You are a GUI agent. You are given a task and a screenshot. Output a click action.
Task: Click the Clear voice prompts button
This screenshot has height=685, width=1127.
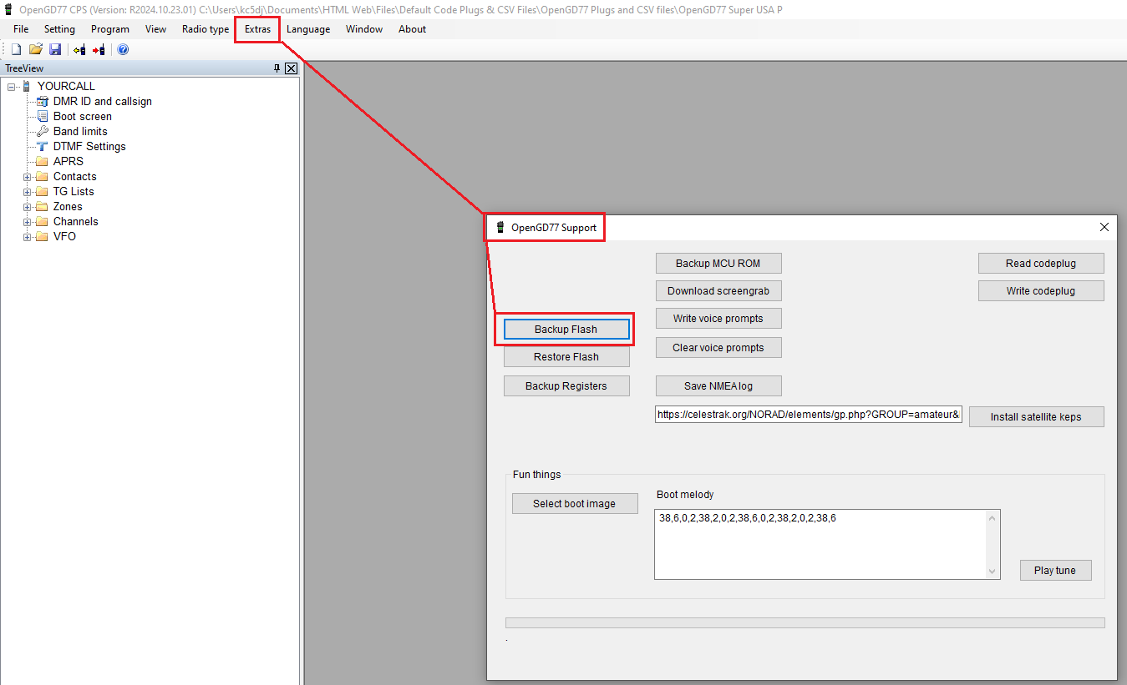pos(718,348)
